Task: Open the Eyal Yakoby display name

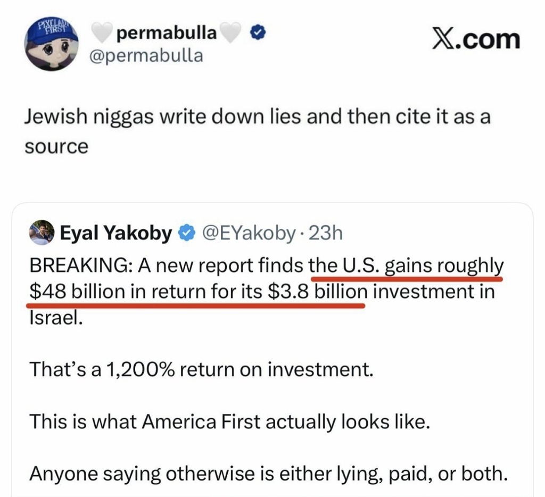Action: (x=115, y=233)
